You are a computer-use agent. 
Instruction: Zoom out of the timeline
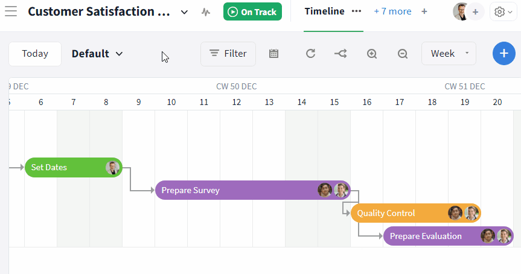[x=403, y=54]
